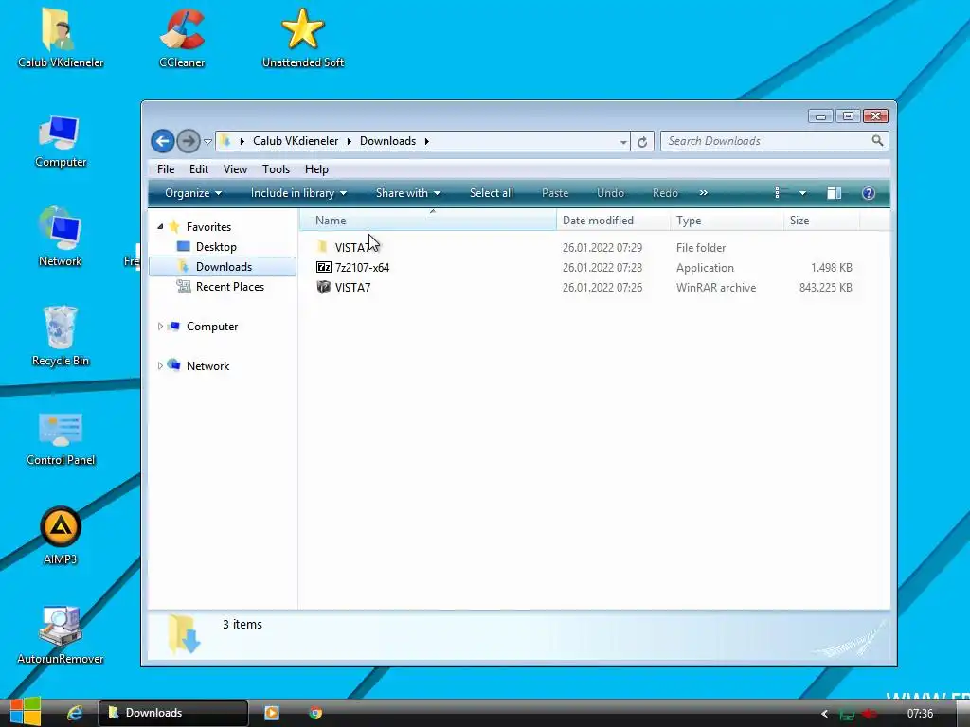Open the recent locations dropdown arrow
The width and height of the screenshot is (970, 727).
(x=207, y=142)
